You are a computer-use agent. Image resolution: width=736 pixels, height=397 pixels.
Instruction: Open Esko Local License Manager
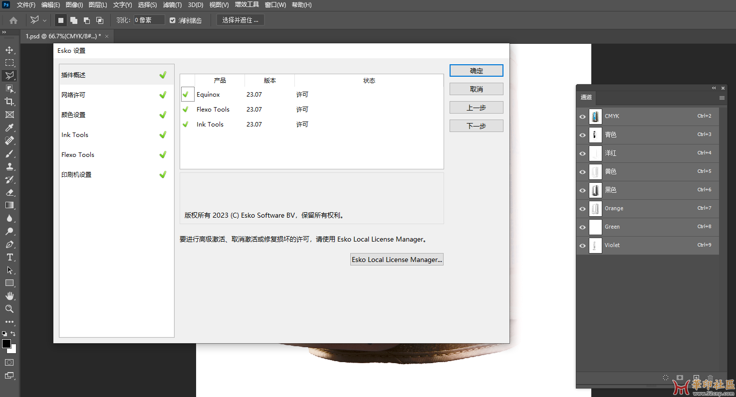(397, 260)
